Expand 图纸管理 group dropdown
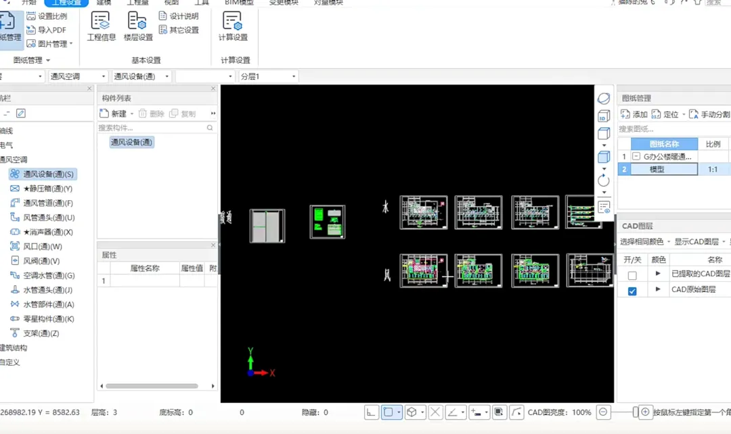The width and height of the screenshot is (731, 434). (x=48, y=61)
